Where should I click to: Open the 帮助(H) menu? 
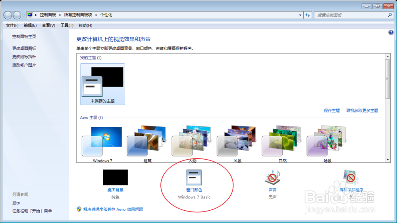[85, 25]
